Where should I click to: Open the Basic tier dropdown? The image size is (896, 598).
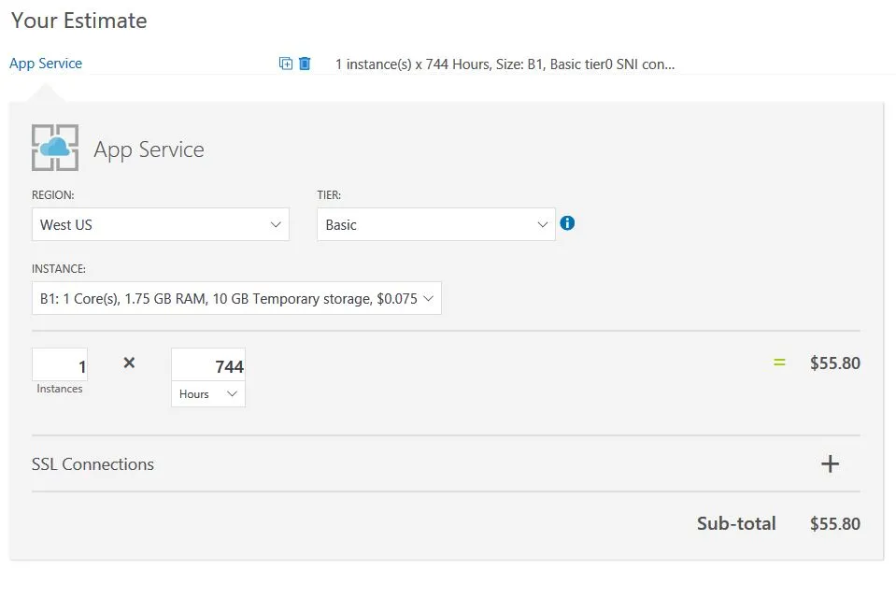click(x=436, y=224)
